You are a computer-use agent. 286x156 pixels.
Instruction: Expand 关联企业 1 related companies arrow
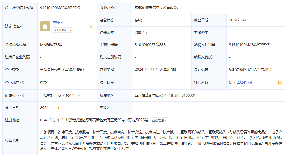71,30
